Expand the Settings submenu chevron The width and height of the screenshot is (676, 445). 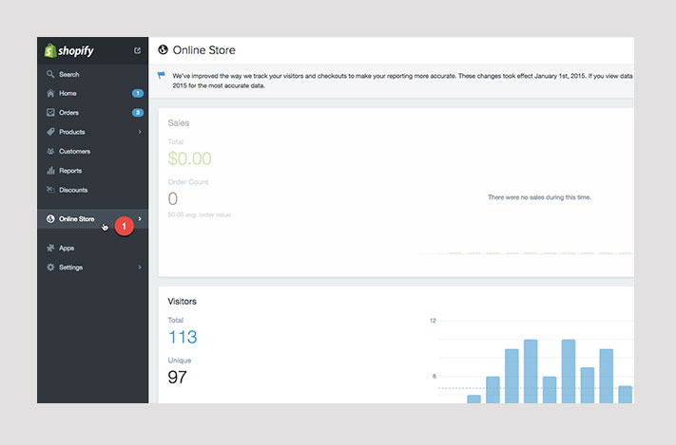click(140, 268)
